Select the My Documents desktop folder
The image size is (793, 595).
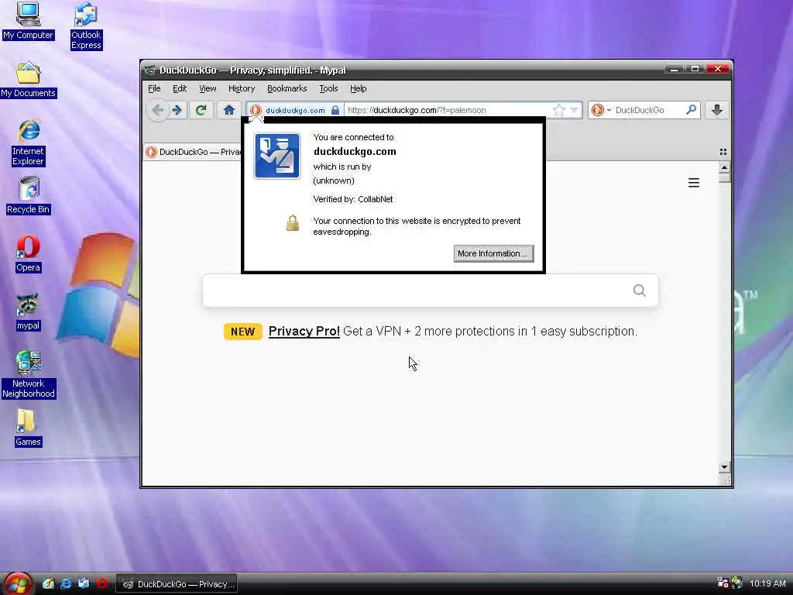pyautogui.click(x=29, y=80)
